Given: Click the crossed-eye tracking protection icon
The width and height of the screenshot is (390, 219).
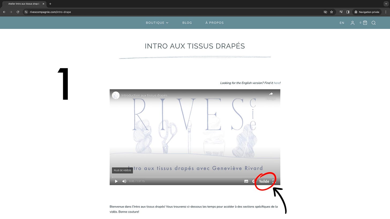Looking at the screenshot, I should pyautogui.click(x=325, y=12).
